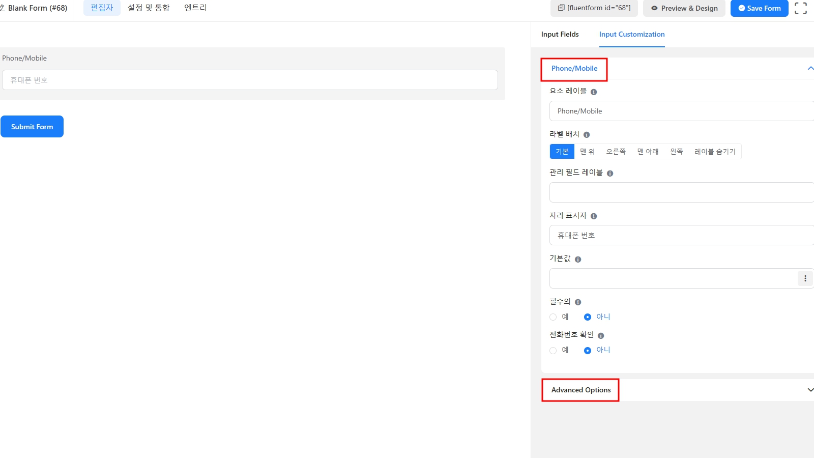Click info icon next to 자리 표시자

coord(594,216)
